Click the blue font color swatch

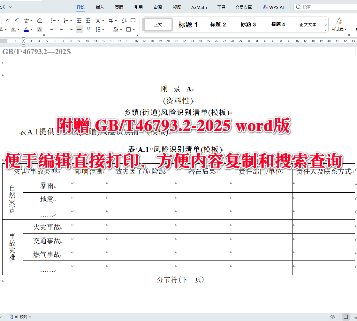click(27, 32)
